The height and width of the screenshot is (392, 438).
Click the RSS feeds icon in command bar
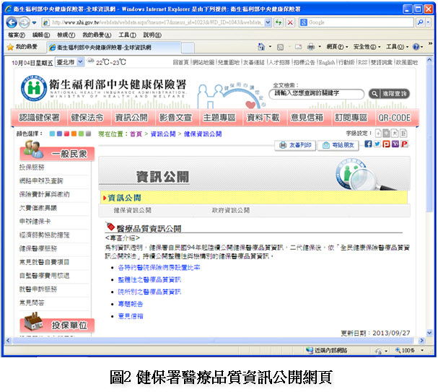click(x=280, y=47)
